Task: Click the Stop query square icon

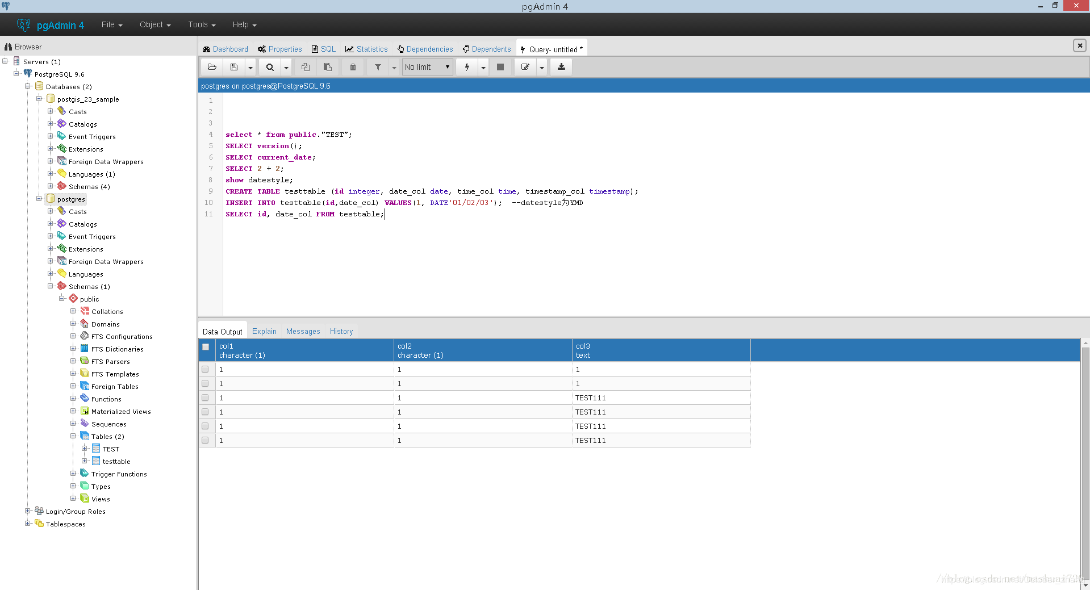Action: pos(500,67)
